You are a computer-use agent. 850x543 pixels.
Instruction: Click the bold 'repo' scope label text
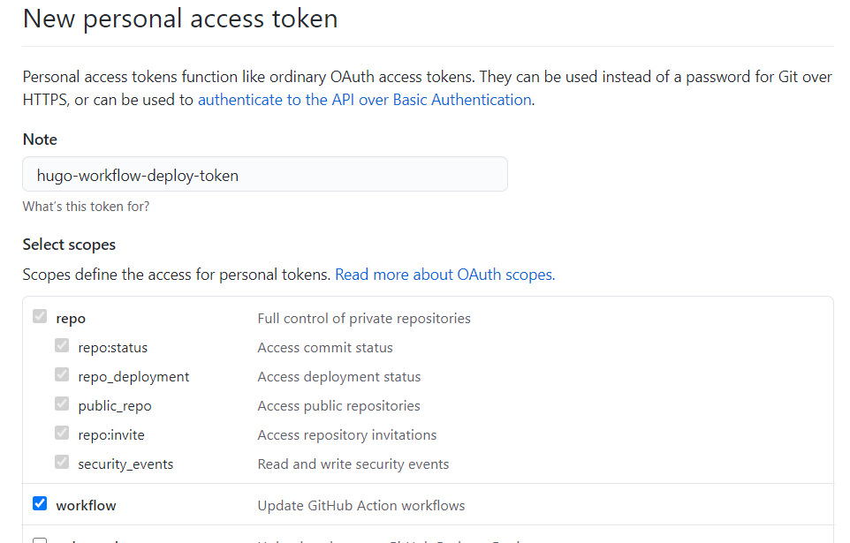[x=71, y=319]
